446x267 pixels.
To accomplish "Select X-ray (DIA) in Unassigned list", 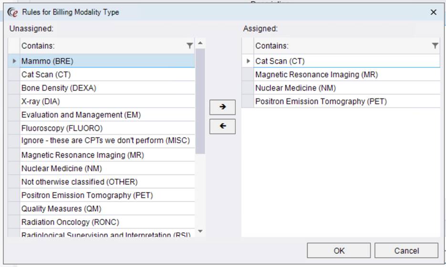I will (41, 101).
